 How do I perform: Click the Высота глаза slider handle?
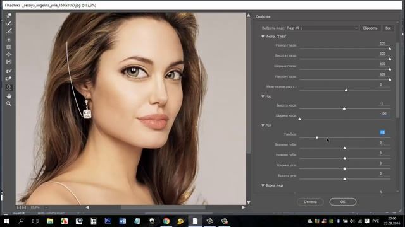[390, 59]
